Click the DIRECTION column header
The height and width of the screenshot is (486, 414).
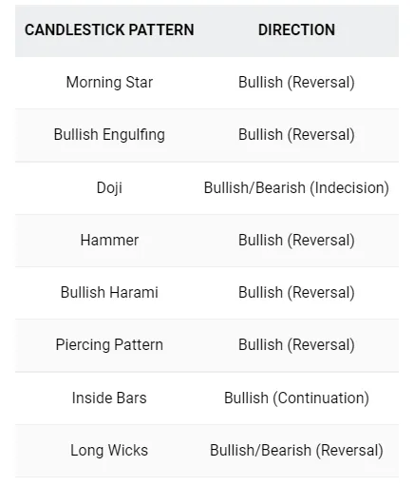coord(296,30)
